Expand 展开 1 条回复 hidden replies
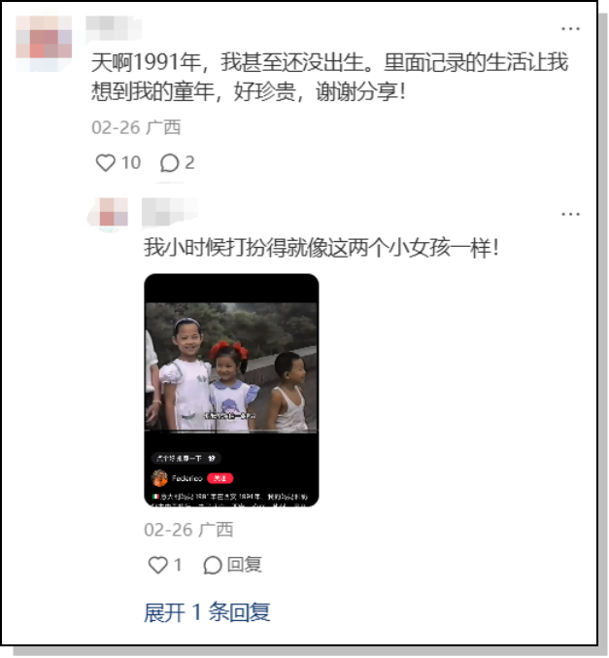Viewport: 609px width, 658px height. coord(207,612)
